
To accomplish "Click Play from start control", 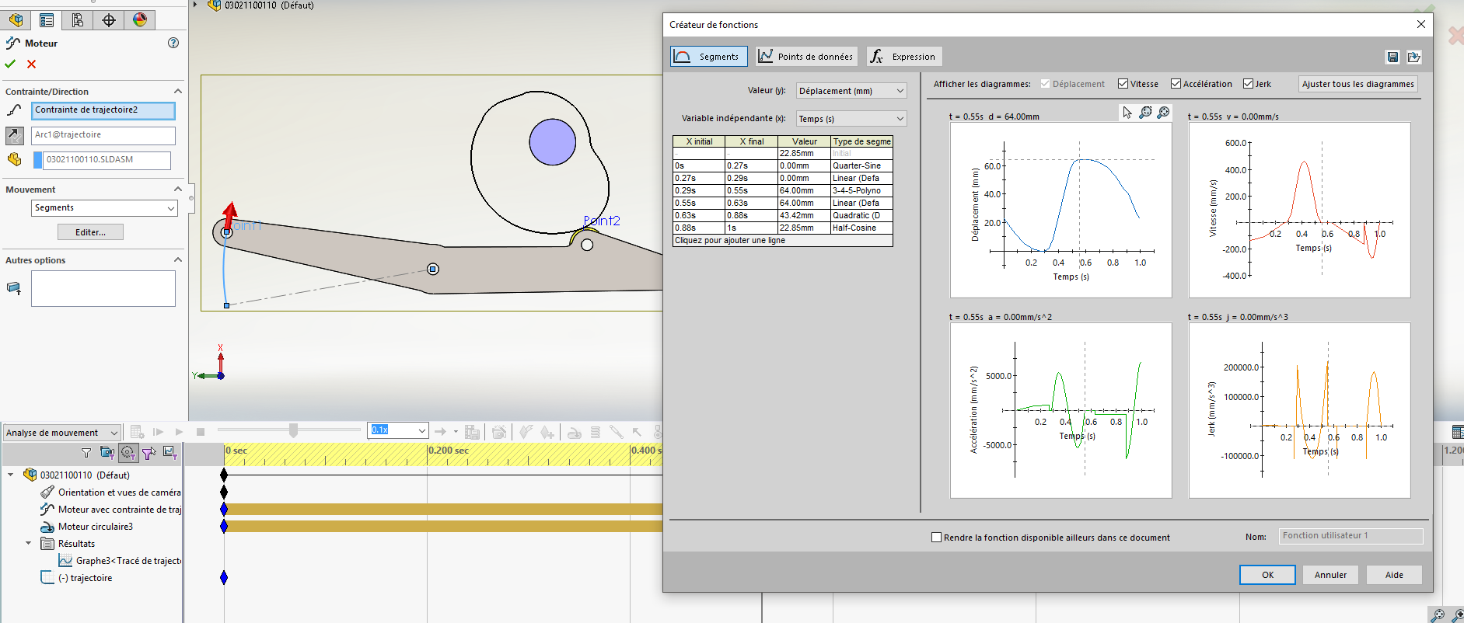I will (x=159, y=432).
